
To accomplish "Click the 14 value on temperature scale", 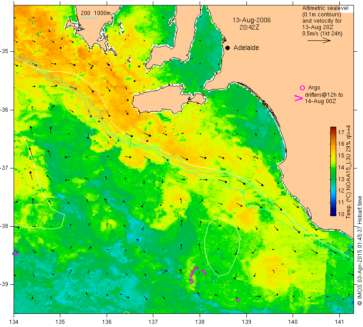I will [341, 167].
